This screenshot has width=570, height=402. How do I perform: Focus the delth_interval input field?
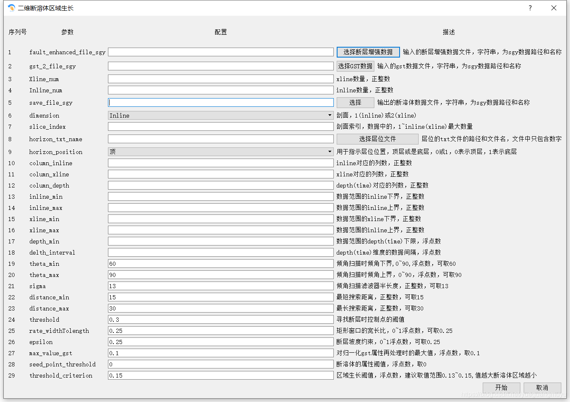(221, 252)
